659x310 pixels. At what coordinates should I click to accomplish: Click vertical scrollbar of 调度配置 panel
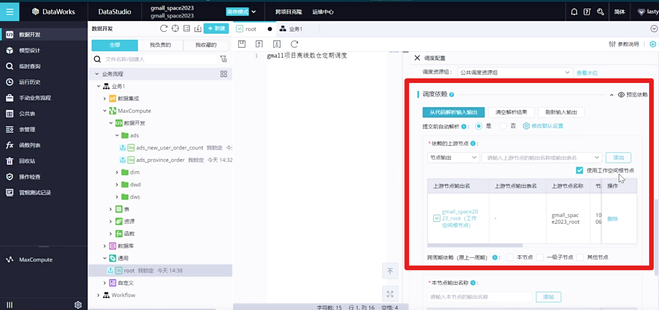pyautogui.click(x=656, y=237)
